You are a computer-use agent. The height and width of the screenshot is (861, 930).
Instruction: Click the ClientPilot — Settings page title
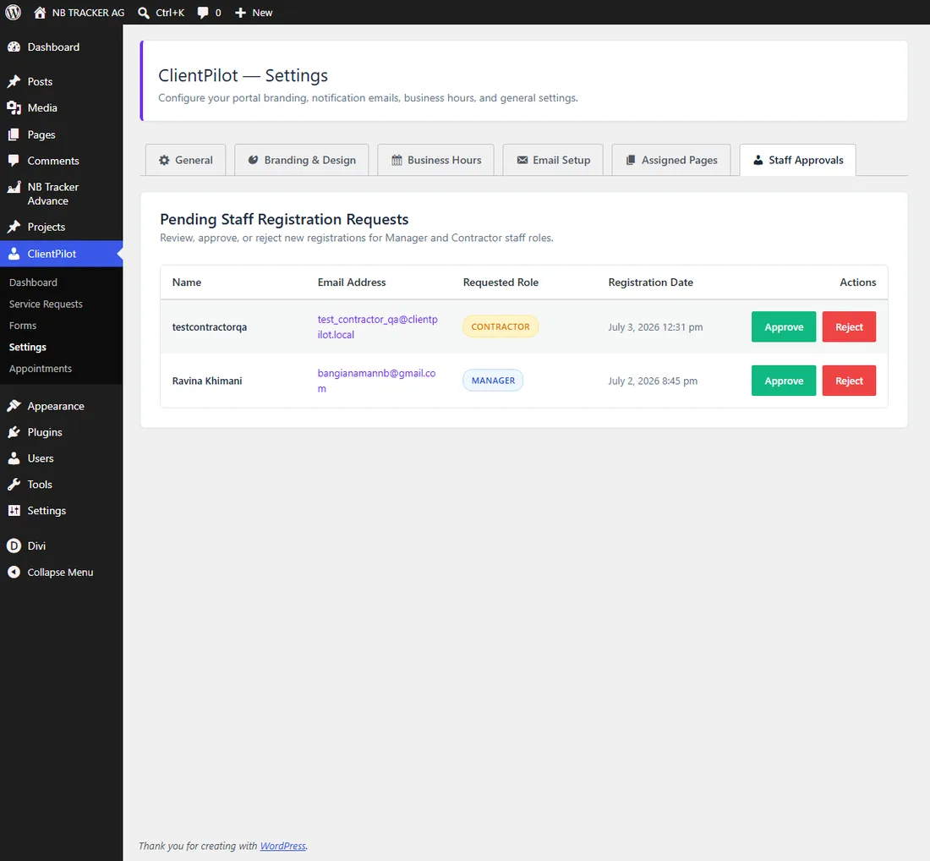point(243,75)
